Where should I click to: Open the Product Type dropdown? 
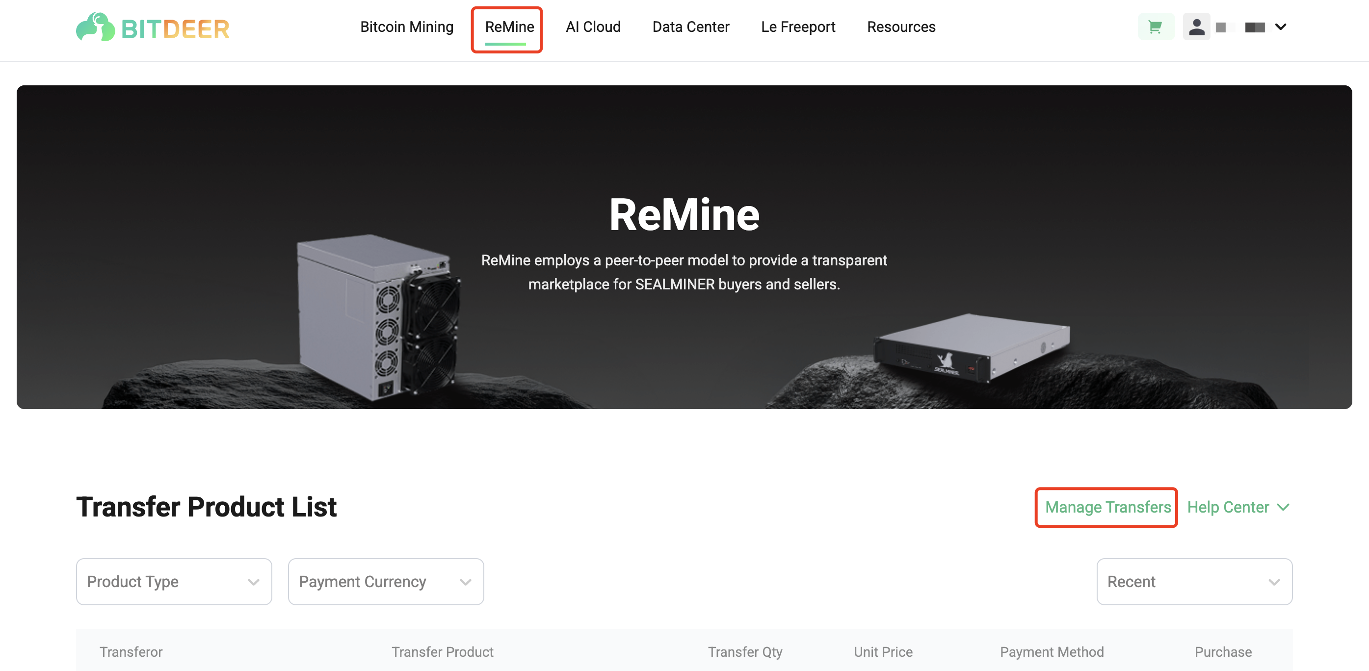[174, 581]
